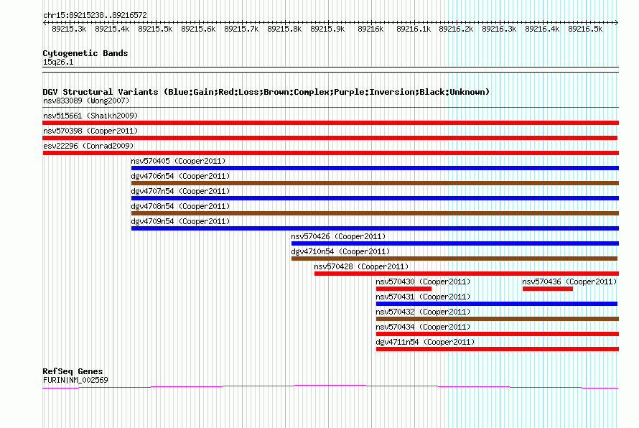
Task: Open variant nsv833089 (Wong2007) label
Action: (86, 101)
